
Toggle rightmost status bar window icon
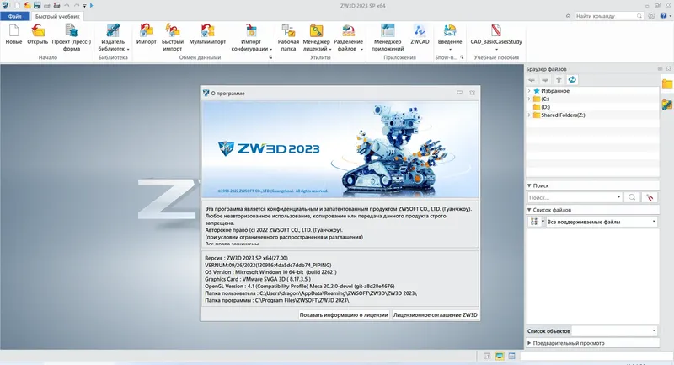point(511,356)
